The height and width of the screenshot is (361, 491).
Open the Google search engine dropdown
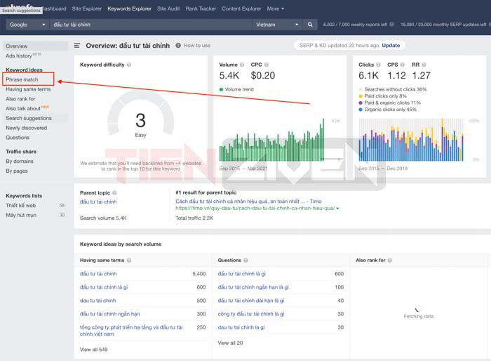click(27, 25)
